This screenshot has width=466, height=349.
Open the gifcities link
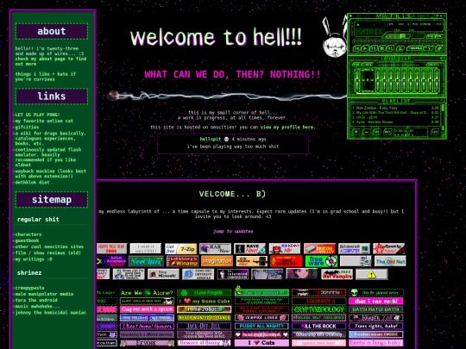(x=27, y=127)
